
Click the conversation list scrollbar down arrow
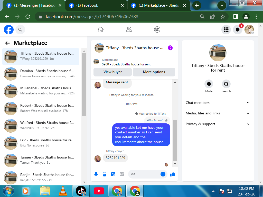(84, 182)
